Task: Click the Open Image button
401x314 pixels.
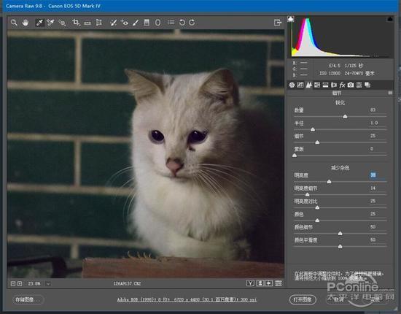Action: (x=303, y=299)
